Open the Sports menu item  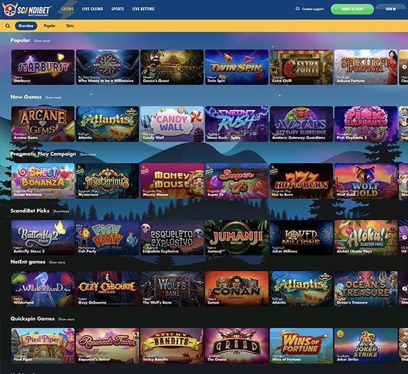click(118, 9)
